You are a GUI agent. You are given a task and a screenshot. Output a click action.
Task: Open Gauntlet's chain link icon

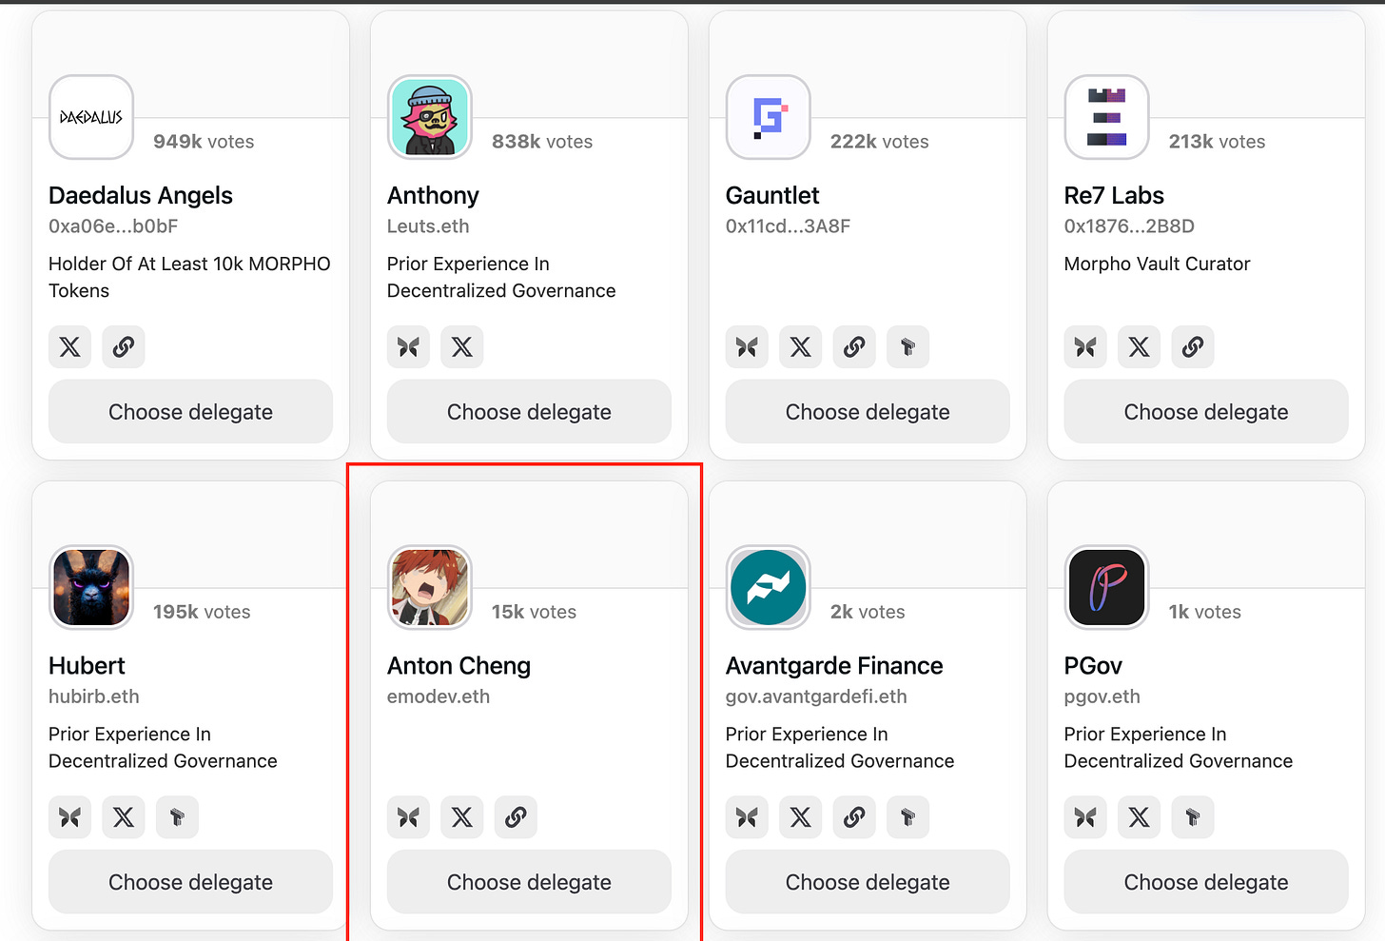(x=854, y=347)
